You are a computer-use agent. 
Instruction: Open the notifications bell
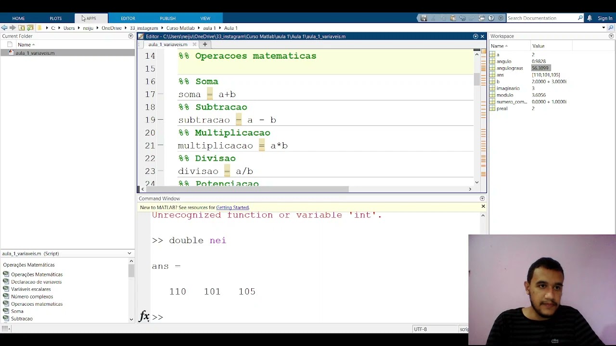(590, 18)
